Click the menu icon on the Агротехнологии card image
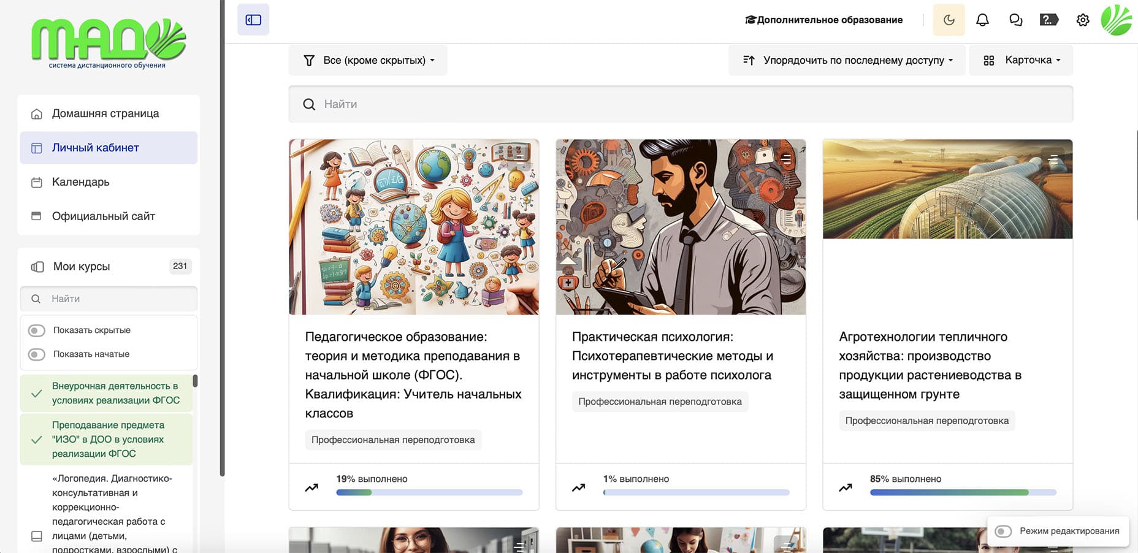 [1053, 159]
